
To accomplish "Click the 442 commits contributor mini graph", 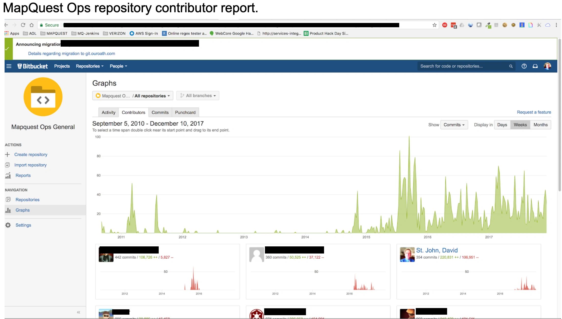I will pyautogui.click(x=168, y=280).
